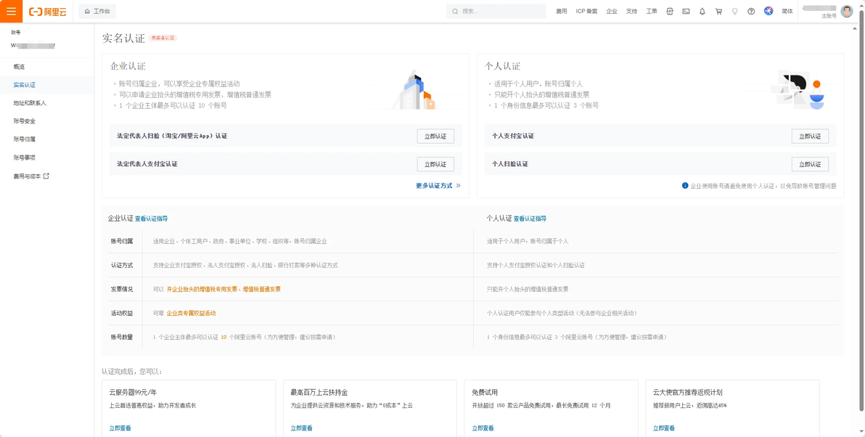
Task: Open the 费用 top menu
Action: 561,11
